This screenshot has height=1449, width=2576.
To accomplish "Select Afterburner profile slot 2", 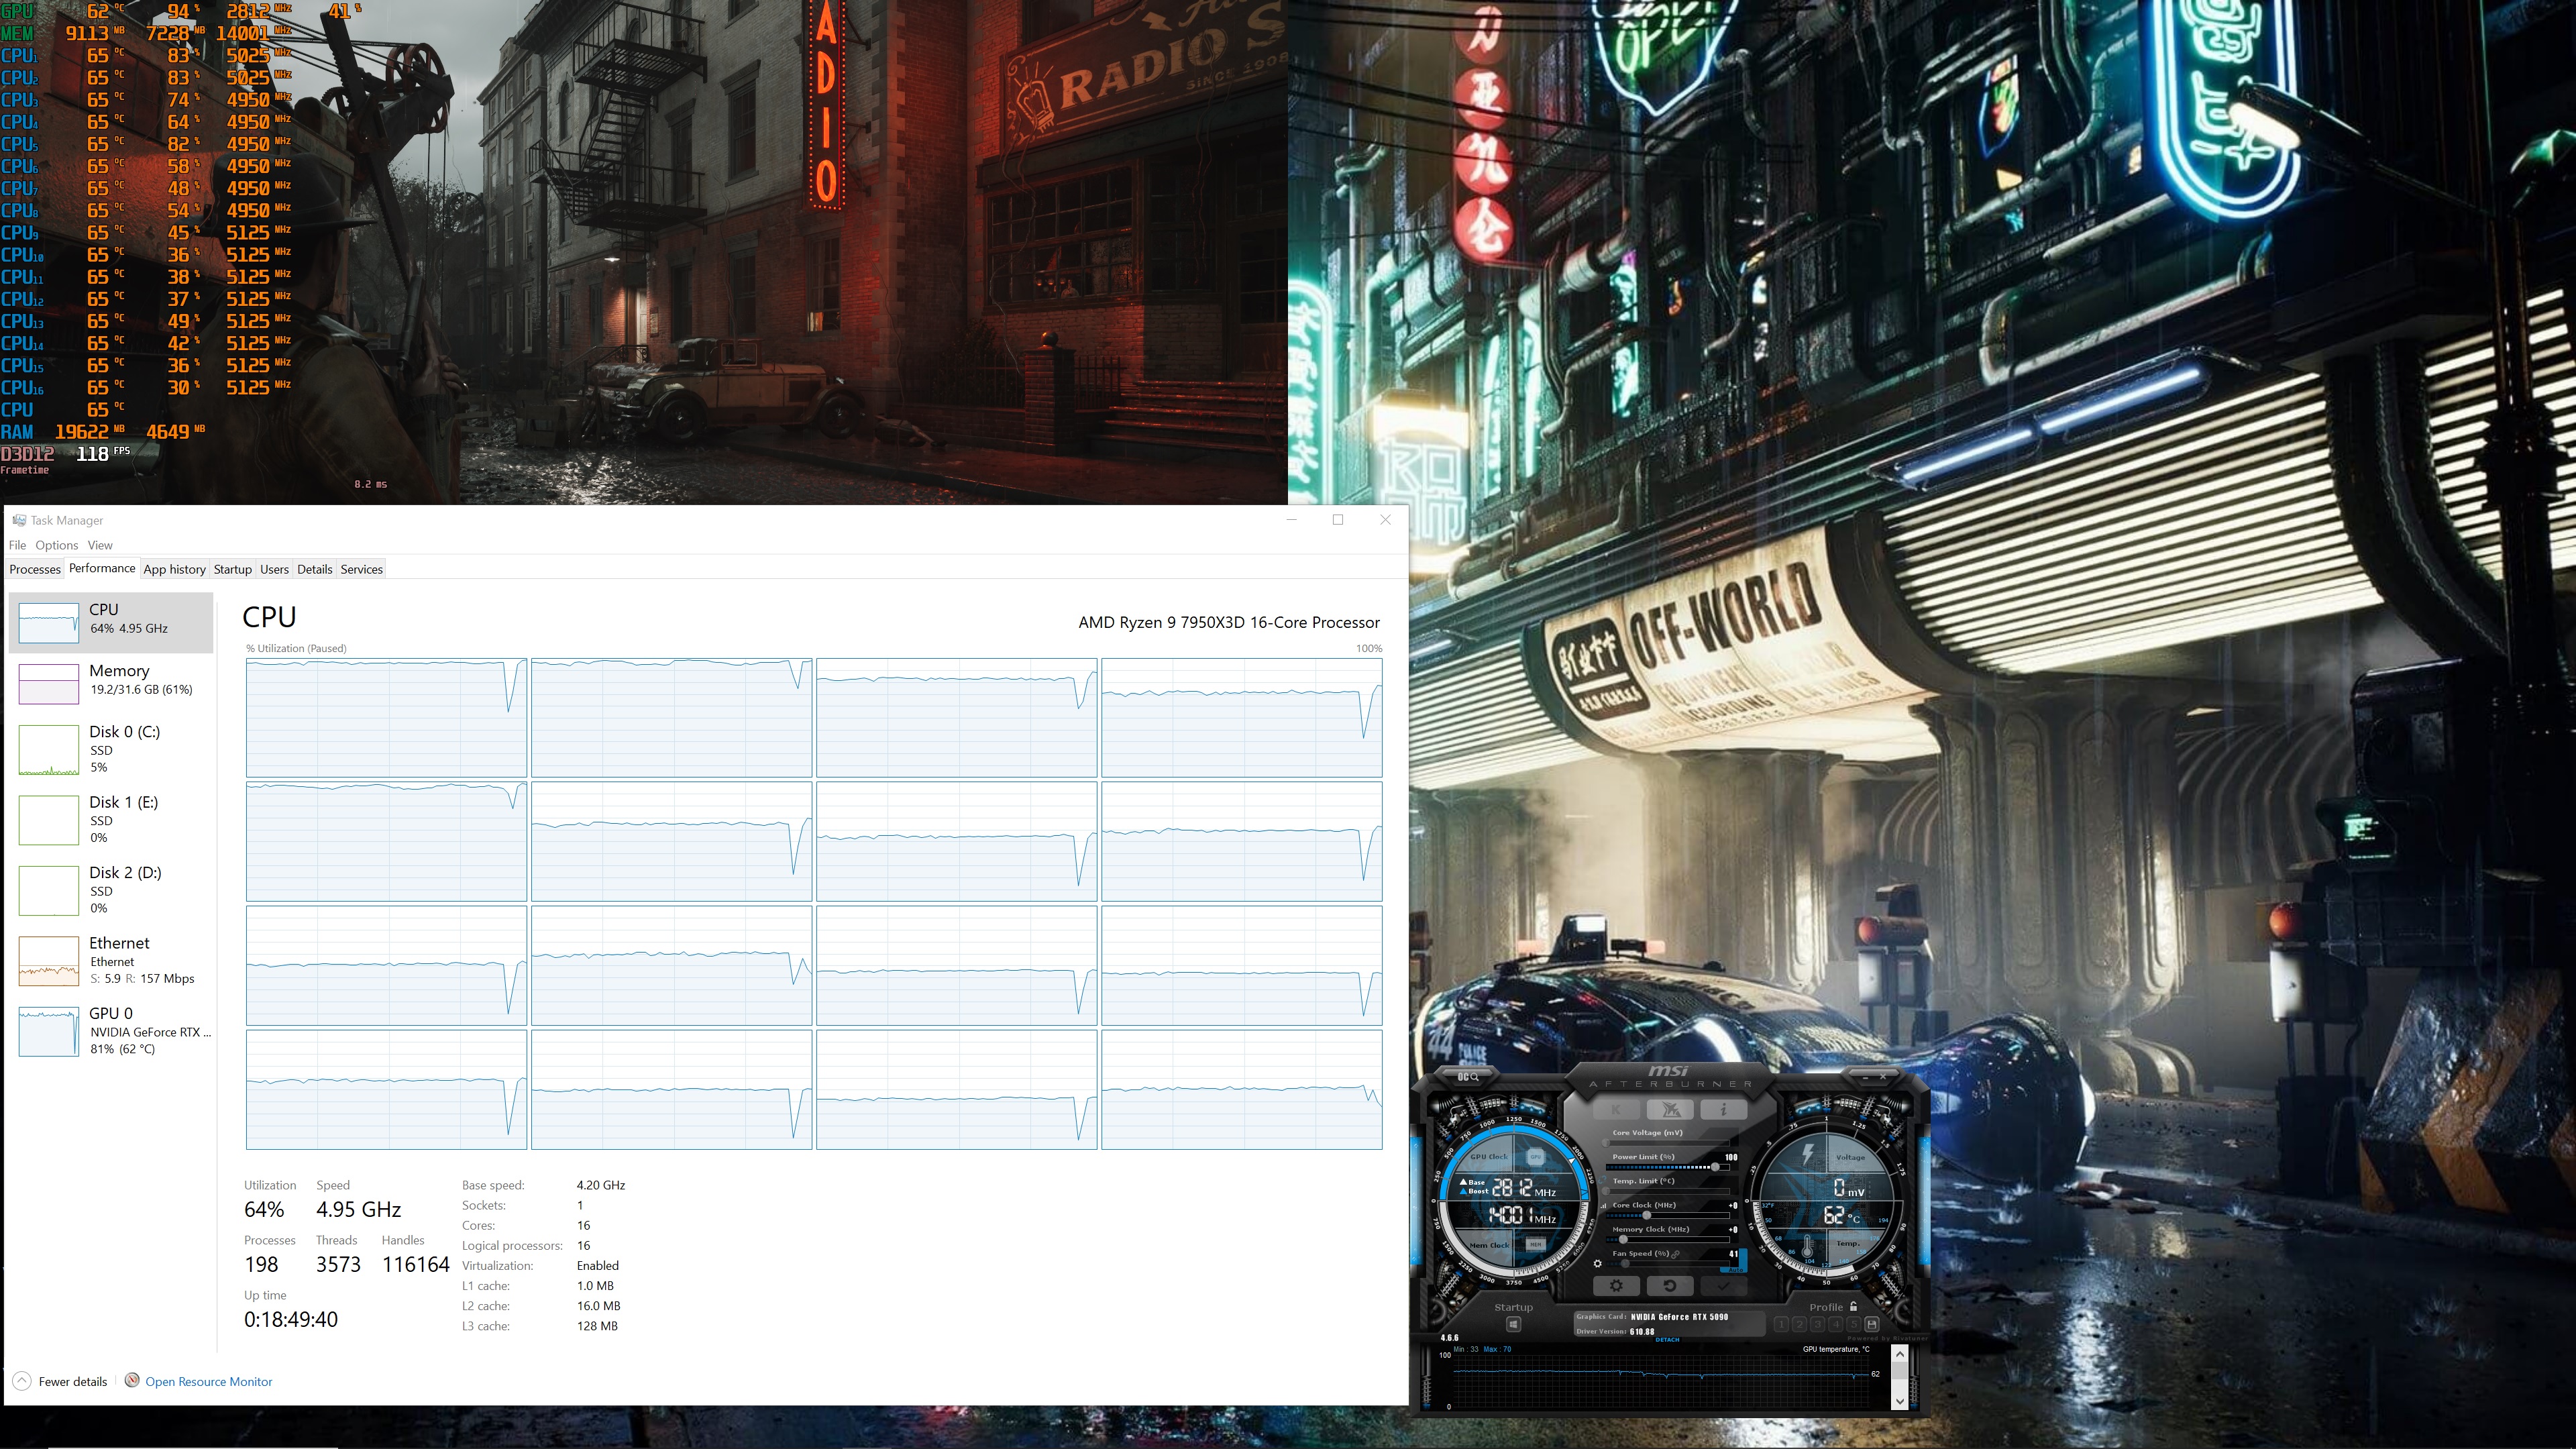I will (x=1799, y=1324).
